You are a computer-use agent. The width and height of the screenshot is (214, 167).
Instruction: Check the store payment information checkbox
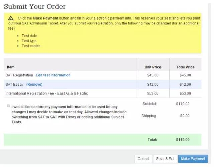8,106
